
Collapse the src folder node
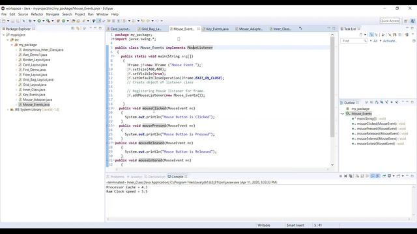[8, 40]
